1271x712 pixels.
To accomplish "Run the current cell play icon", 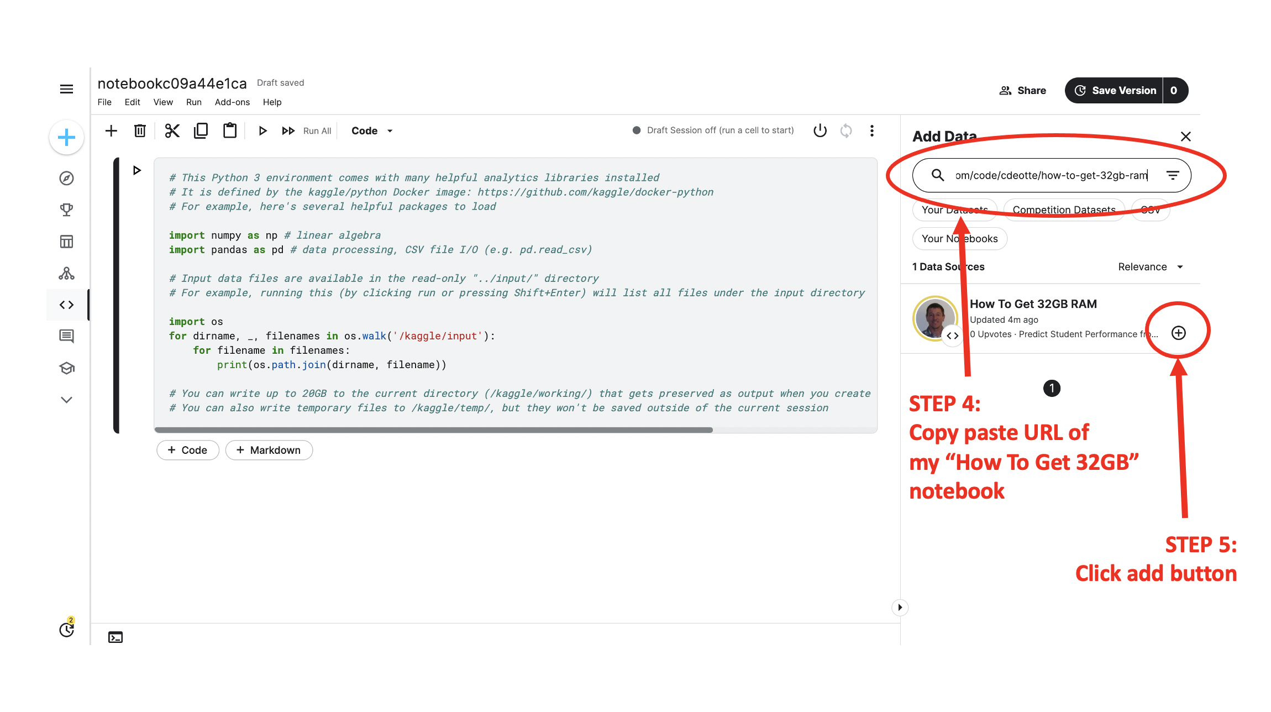I will (x=262, y=131).
